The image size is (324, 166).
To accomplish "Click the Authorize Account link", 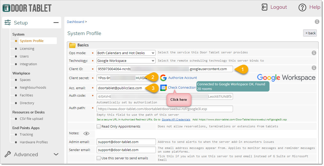I will (x=183, y=78).
